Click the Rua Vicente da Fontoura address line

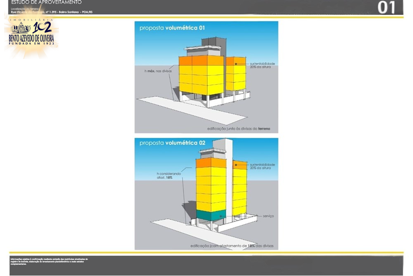[52, 12]
